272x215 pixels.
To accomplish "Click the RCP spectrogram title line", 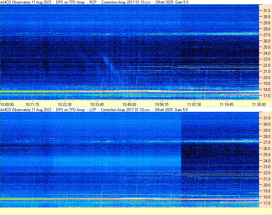I will 94,2.
